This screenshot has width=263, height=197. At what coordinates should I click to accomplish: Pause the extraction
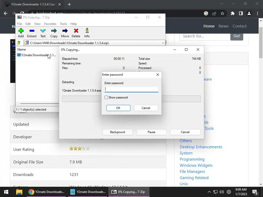click(152, 132)
